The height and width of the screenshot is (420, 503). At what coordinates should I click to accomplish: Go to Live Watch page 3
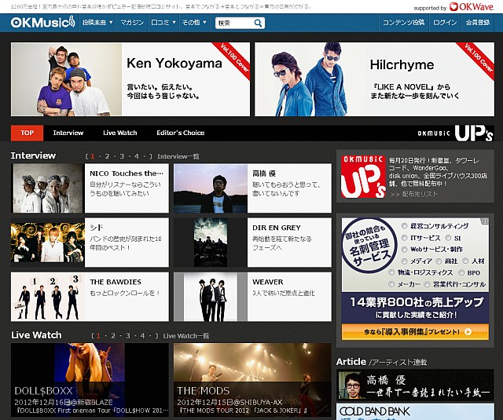127,336
